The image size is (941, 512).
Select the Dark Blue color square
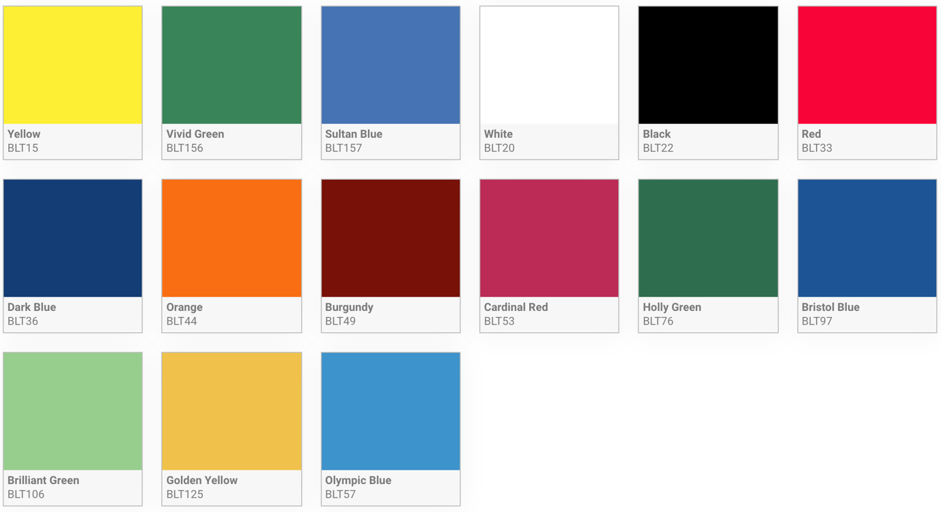(x=72, y=239)
